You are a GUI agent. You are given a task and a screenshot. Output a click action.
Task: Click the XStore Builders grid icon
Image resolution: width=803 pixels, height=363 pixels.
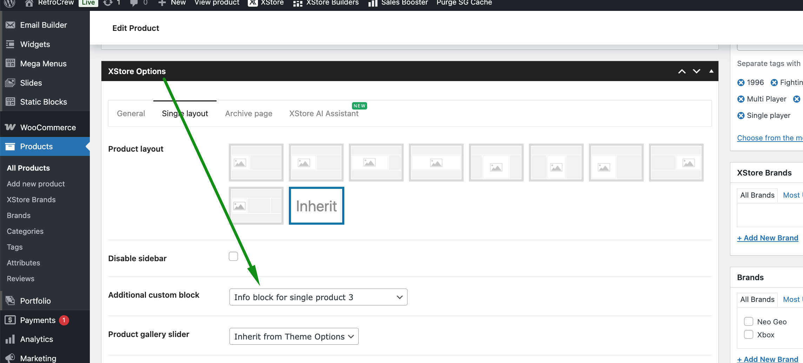[x=298, y=3]
